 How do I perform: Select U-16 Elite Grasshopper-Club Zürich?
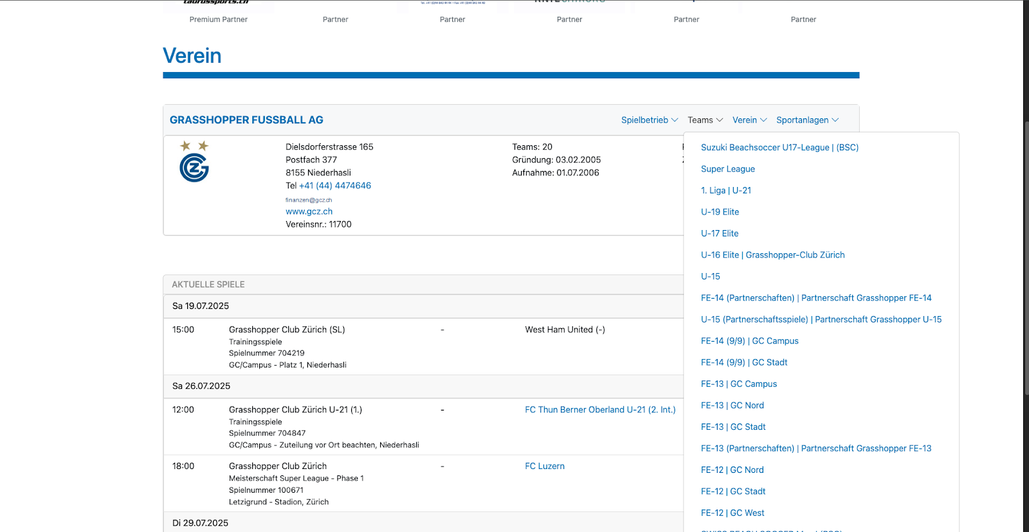point(773,255)
